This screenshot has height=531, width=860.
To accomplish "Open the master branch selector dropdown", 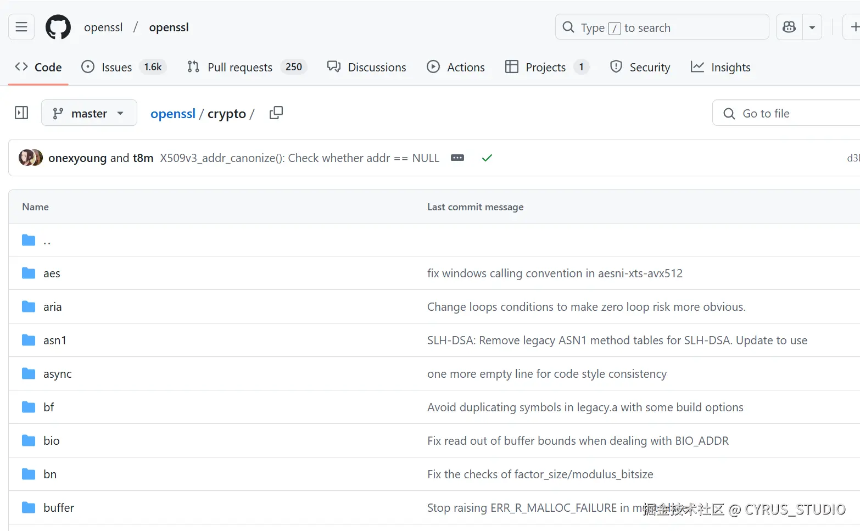I will (89, 113).
